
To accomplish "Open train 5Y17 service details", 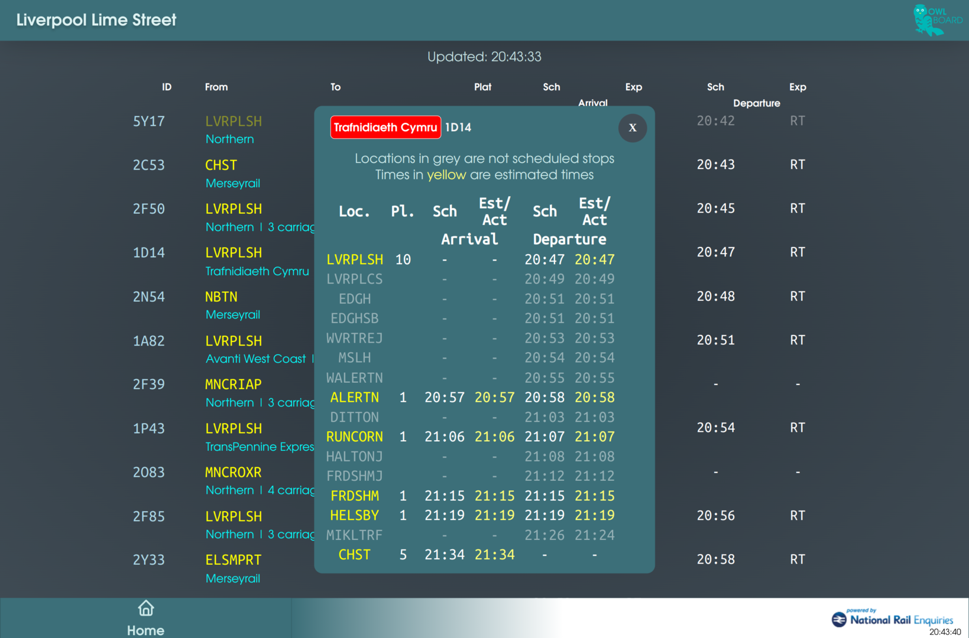I will [x=148, y=122].
